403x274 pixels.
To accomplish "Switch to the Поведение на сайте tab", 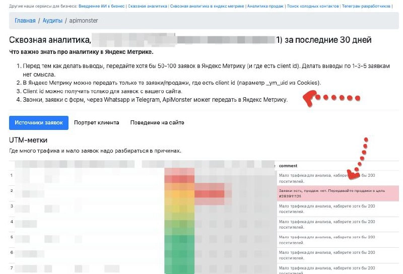I will pos(157,122).
